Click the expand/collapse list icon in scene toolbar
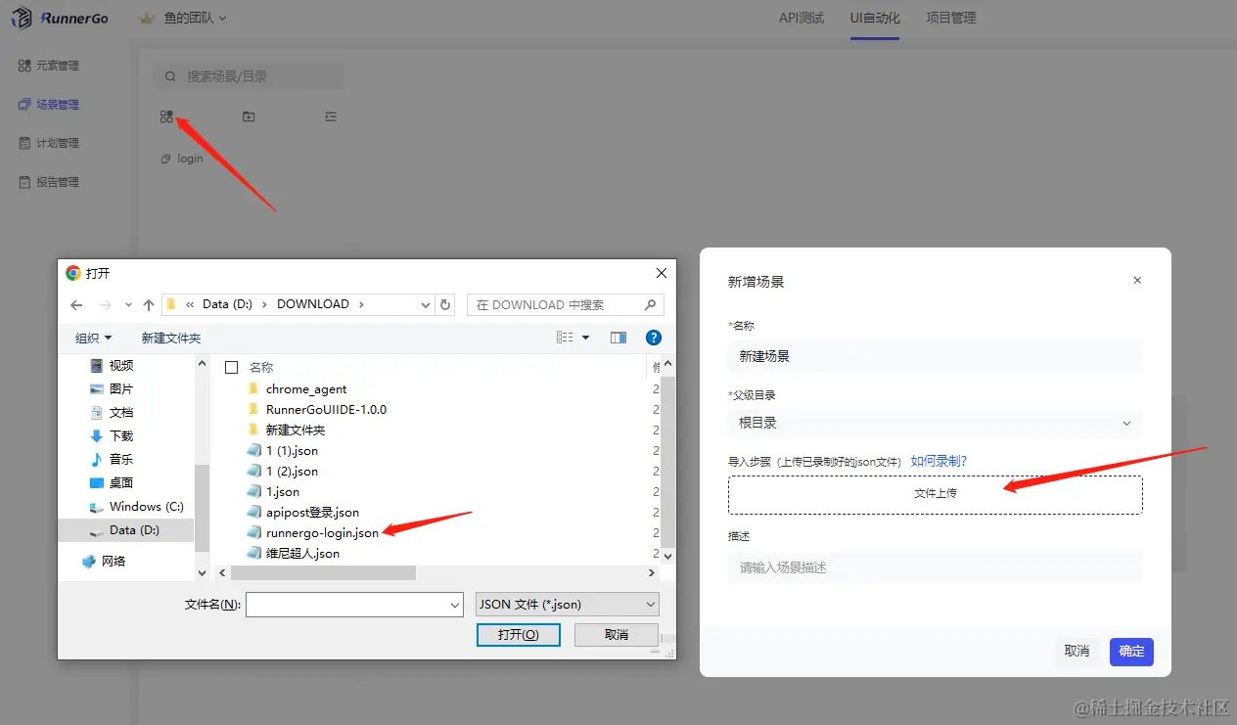 (331, 116)
